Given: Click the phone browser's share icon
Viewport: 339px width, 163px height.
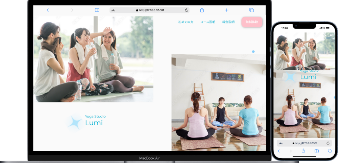Looking at the screenshot, I should [x=303, y=151].
